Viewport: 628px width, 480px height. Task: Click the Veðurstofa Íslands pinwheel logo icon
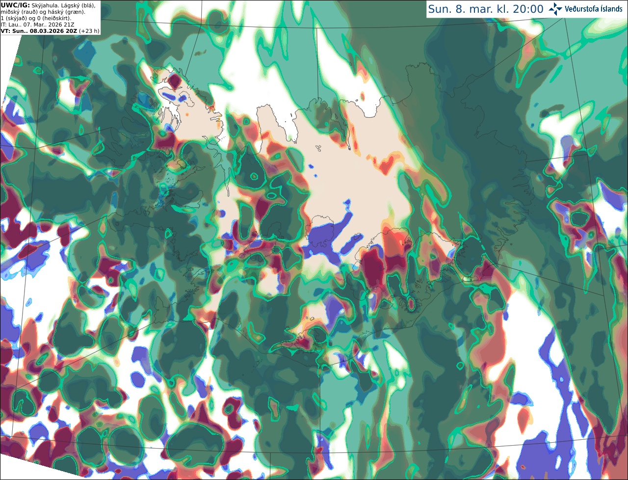(555, 9)
